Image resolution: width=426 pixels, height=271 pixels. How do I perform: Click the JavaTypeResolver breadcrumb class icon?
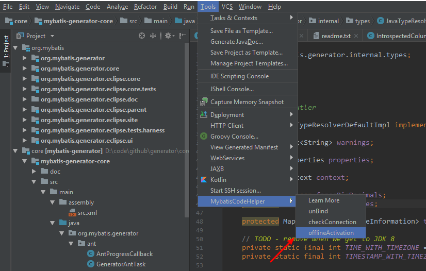[x=381, y=21]
